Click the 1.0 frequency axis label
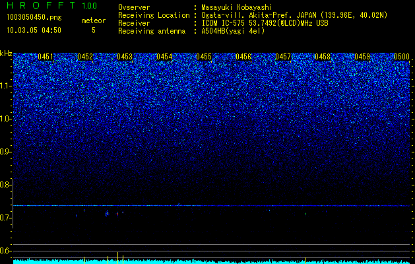The image size is (415, 264). [5, 119]
